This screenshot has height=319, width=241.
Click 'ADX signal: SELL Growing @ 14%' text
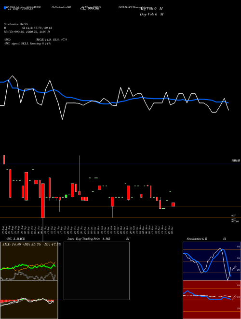tap(27, 43)
